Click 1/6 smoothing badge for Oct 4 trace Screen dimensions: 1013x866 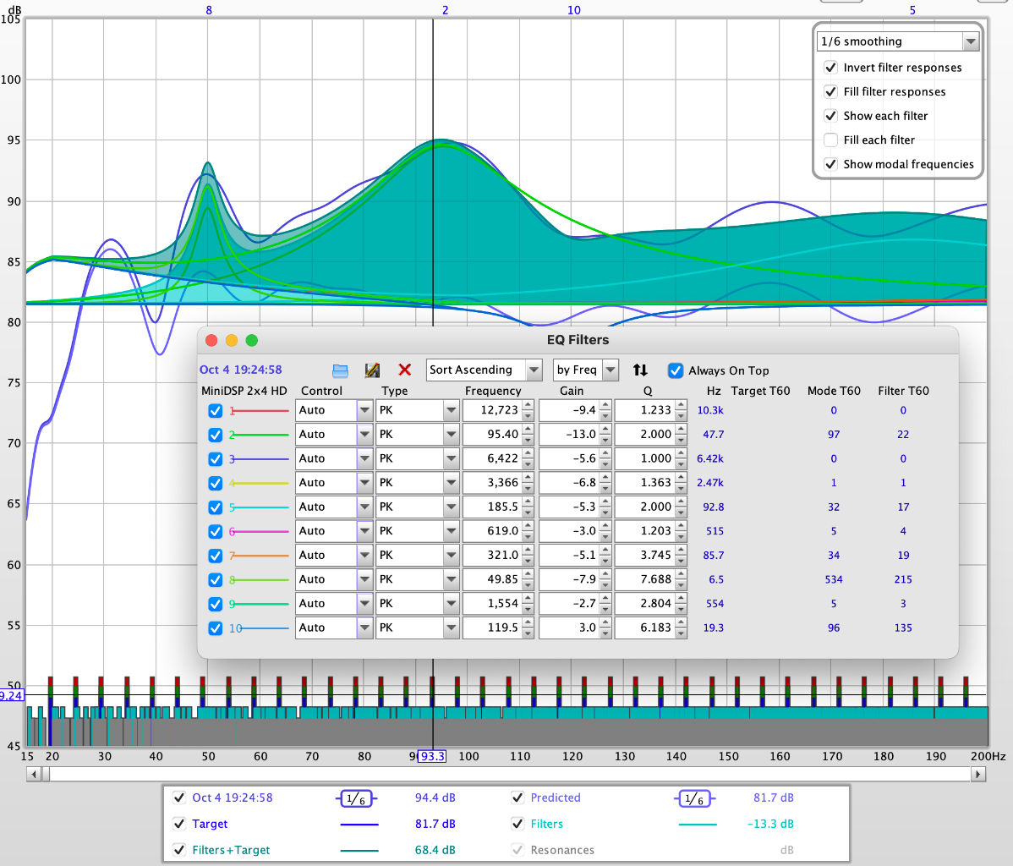(355, 799)
